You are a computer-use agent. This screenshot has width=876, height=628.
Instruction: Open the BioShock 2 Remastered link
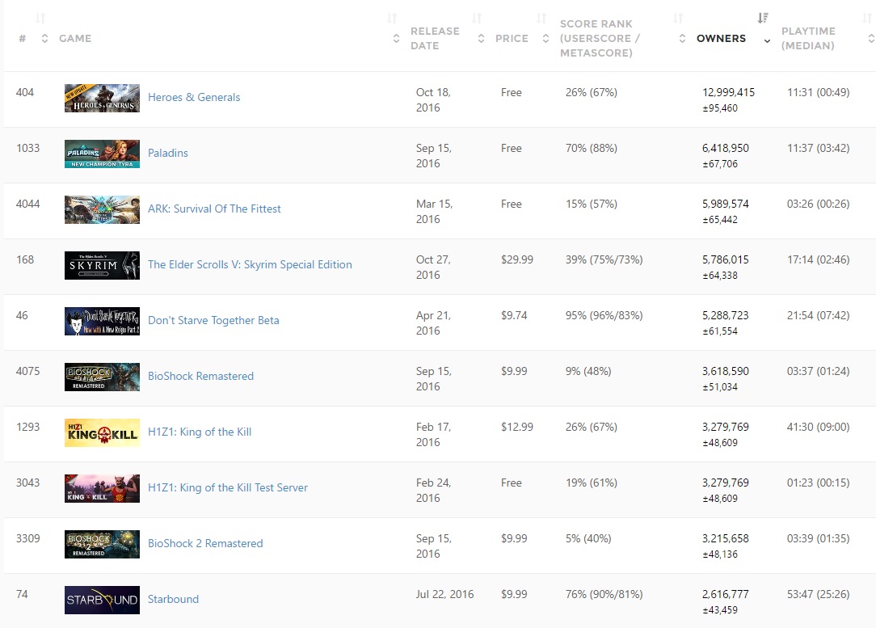[205, 543]
